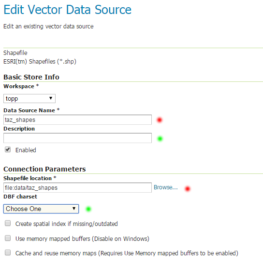Click the red dot next to Browse link
The width and height of the screenshot is (263, 264).
(x=188, y=189)
